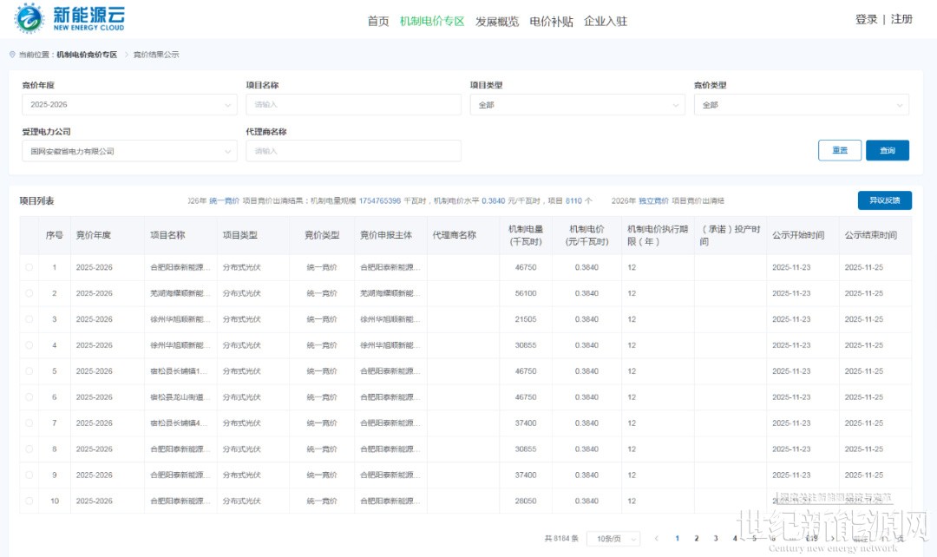Select radio button for row 1
The width and height of the screenshot is (937, 557).
click(29, 267)
